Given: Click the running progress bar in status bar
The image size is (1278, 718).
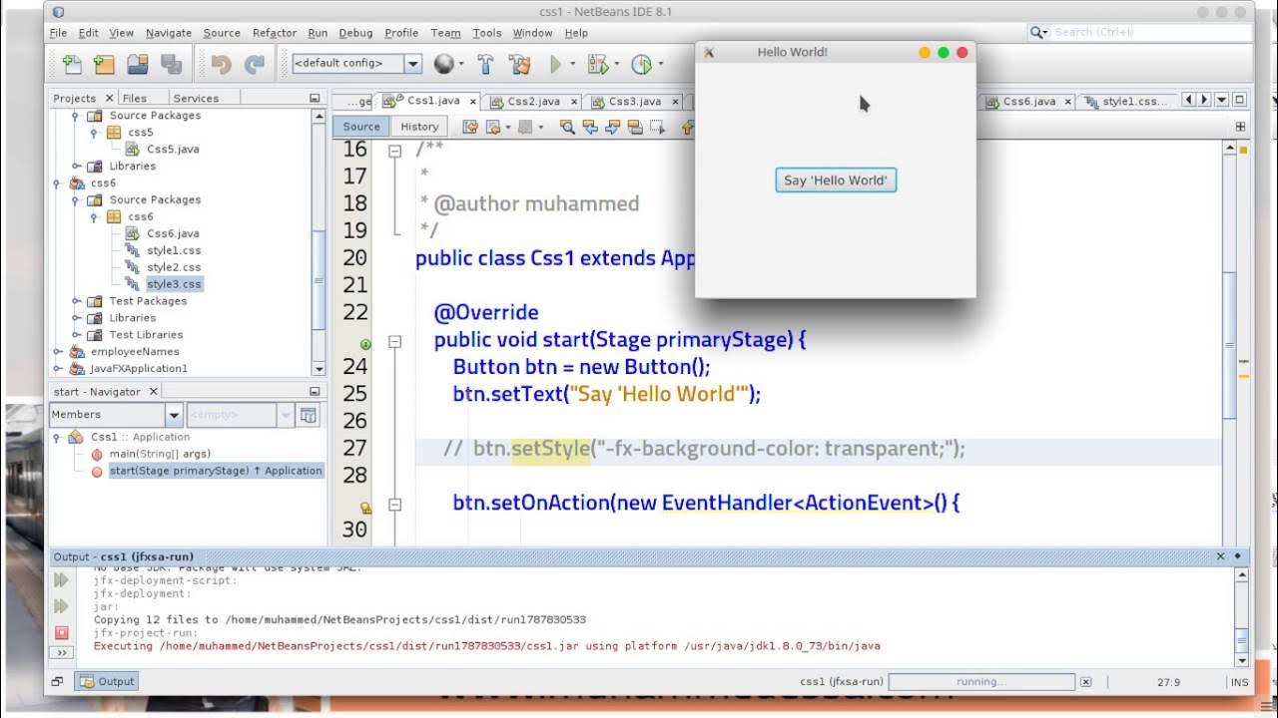Looking at the screenshot, I should (x=981, y=682).
